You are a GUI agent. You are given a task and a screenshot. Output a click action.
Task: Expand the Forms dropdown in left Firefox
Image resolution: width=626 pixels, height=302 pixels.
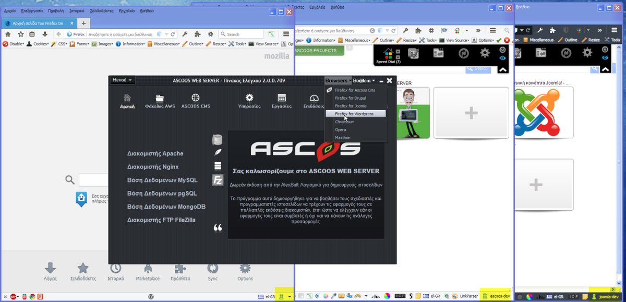coord(79,44)
